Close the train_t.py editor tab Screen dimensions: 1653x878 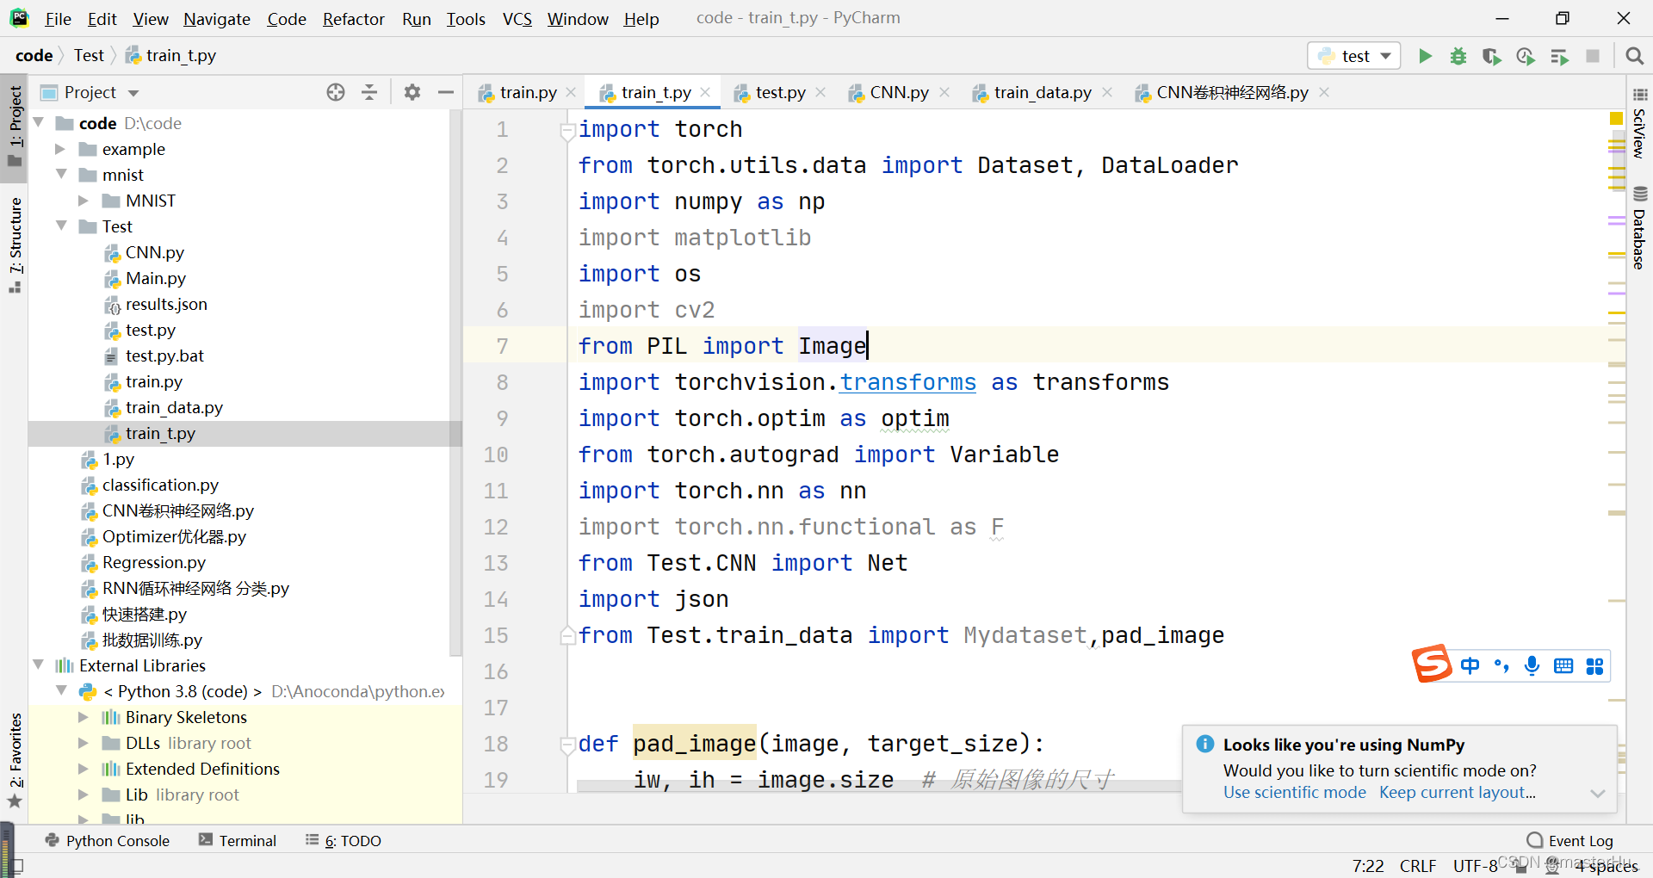[x=705, y=92]
